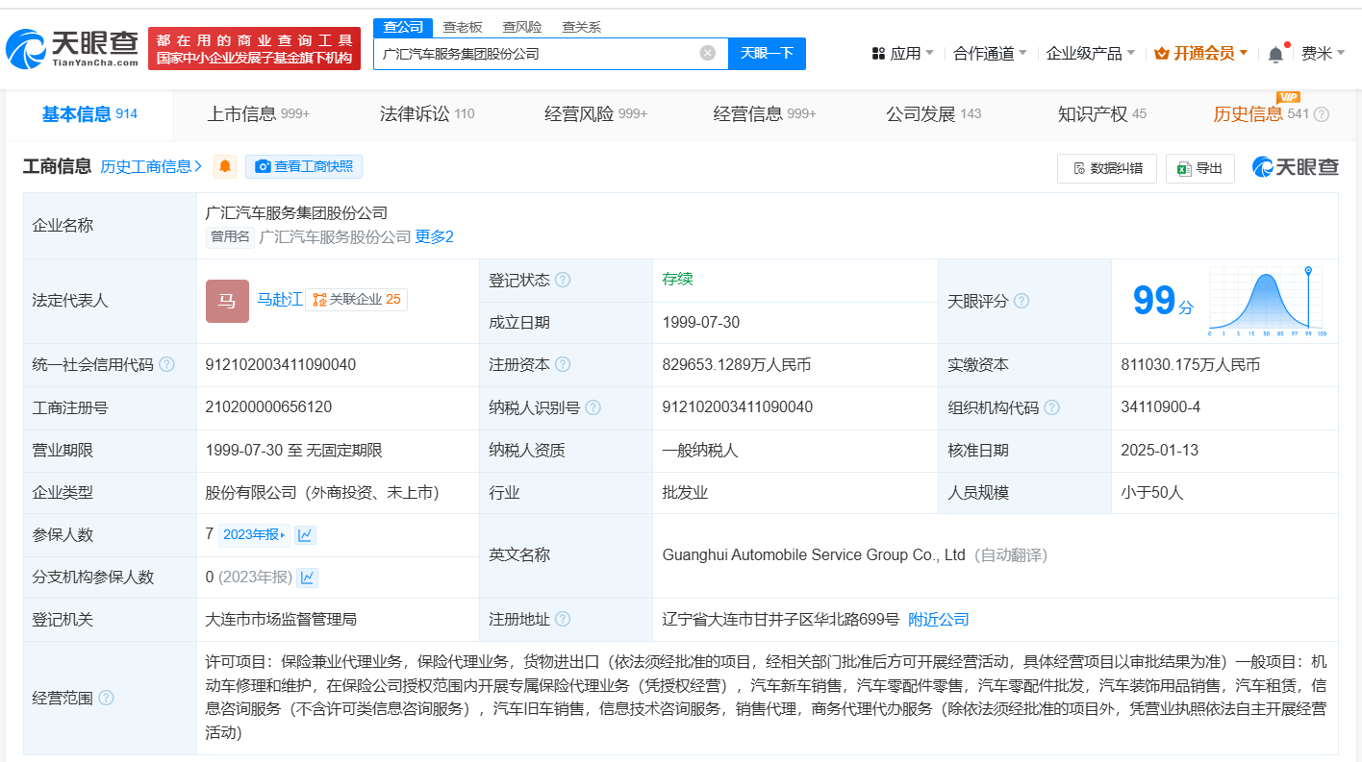Switch to the 法律诉讼 tab
This screenshot has height=762, width=1362.
tap(426, 114)
